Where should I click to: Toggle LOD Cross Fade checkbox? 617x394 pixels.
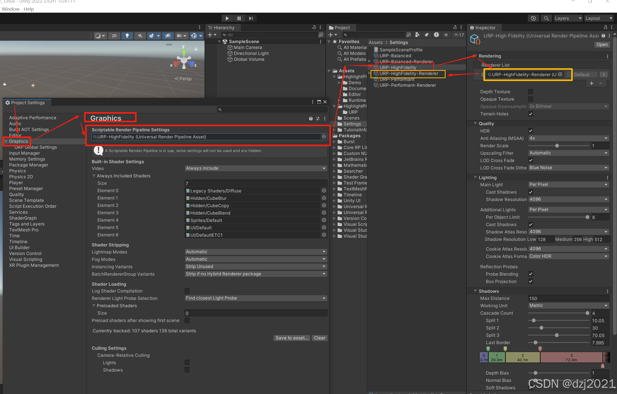(531, 160)
